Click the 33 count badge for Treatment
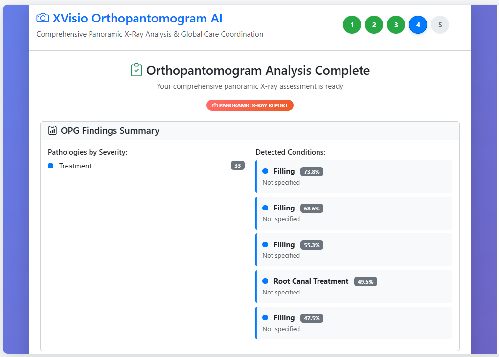 point(237,166)
